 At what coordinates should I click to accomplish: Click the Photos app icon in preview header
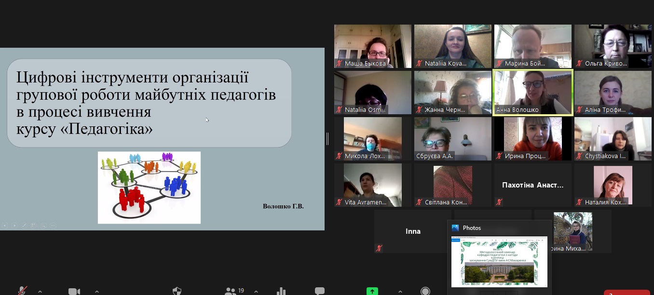click(455, 228)
